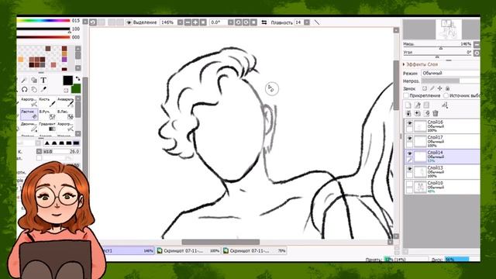Show hidden layer Слой10
Image resolution: width=496 pixels, height=279 pixels.
[410, 184]
